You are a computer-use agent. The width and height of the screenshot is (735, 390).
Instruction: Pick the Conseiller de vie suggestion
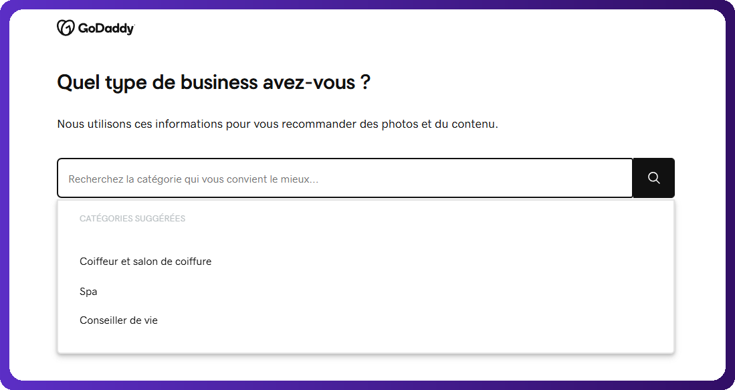[118, 320]
